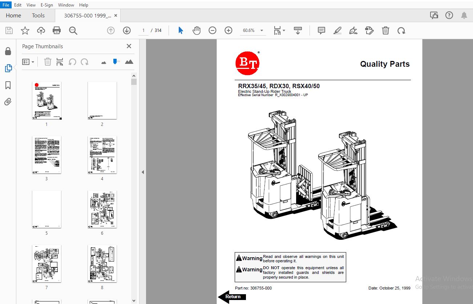473x304 pixels.
Task: Delete page with the toolbar trash icon
Action: (x=385, y=31)
